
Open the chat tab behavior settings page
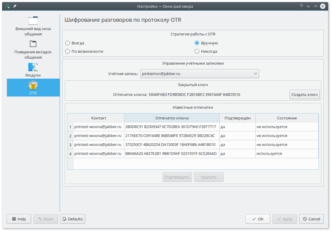coord(33,49)
